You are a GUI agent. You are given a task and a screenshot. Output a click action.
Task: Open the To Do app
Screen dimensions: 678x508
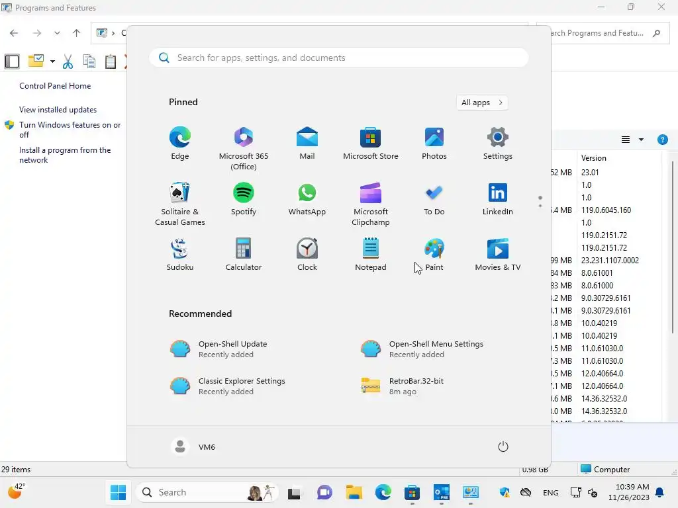pyautogui.click(x=434, y=199)
